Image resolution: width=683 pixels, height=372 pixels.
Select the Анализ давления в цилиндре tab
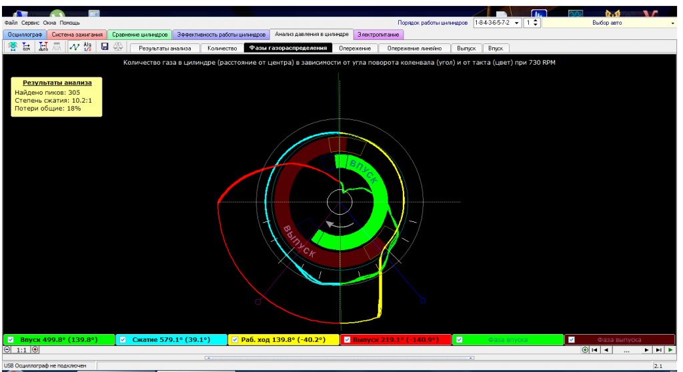pyautogui.click(x=311, y=34)
